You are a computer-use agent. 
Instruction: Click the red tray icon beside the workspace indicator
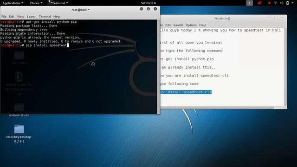click(x=259, y=3)
